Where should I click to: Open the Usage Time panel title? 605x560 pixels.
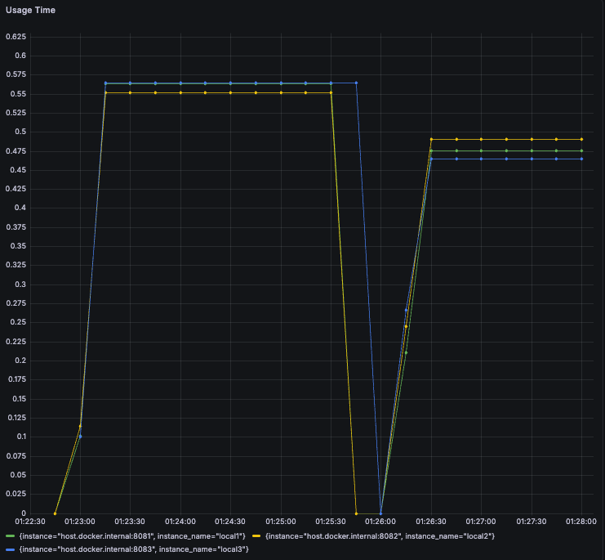point(30,10)
